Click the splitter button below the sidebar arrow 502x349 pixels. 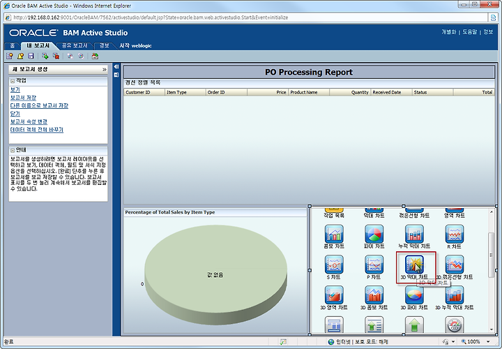click(116, 75)
